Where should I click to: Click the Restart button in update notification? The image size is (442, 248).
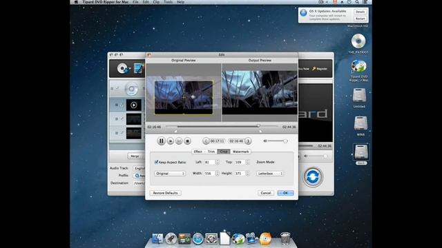coord(360,19)
